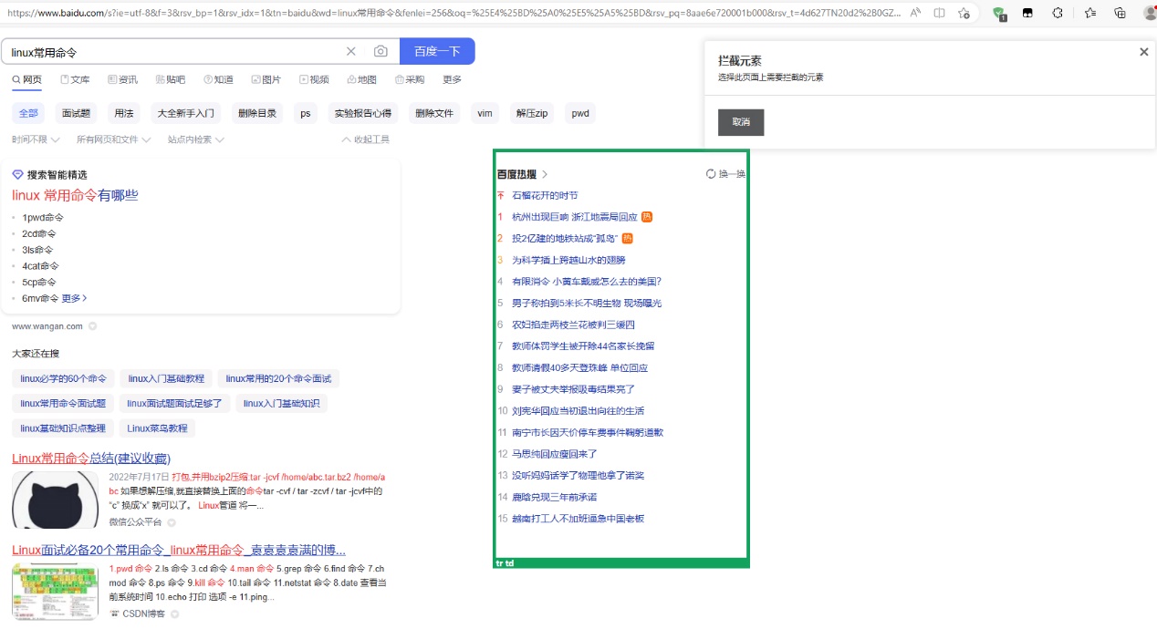Click the 热 badge on 投2亿建的地铁站 item
Screen dimensions: 1157x629
coord(627,239)
